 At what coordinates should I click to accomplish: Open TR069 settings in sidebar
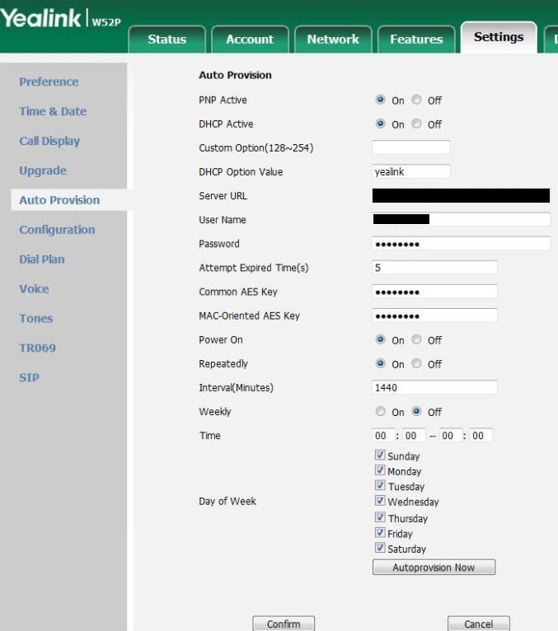(x=38, y=348)
